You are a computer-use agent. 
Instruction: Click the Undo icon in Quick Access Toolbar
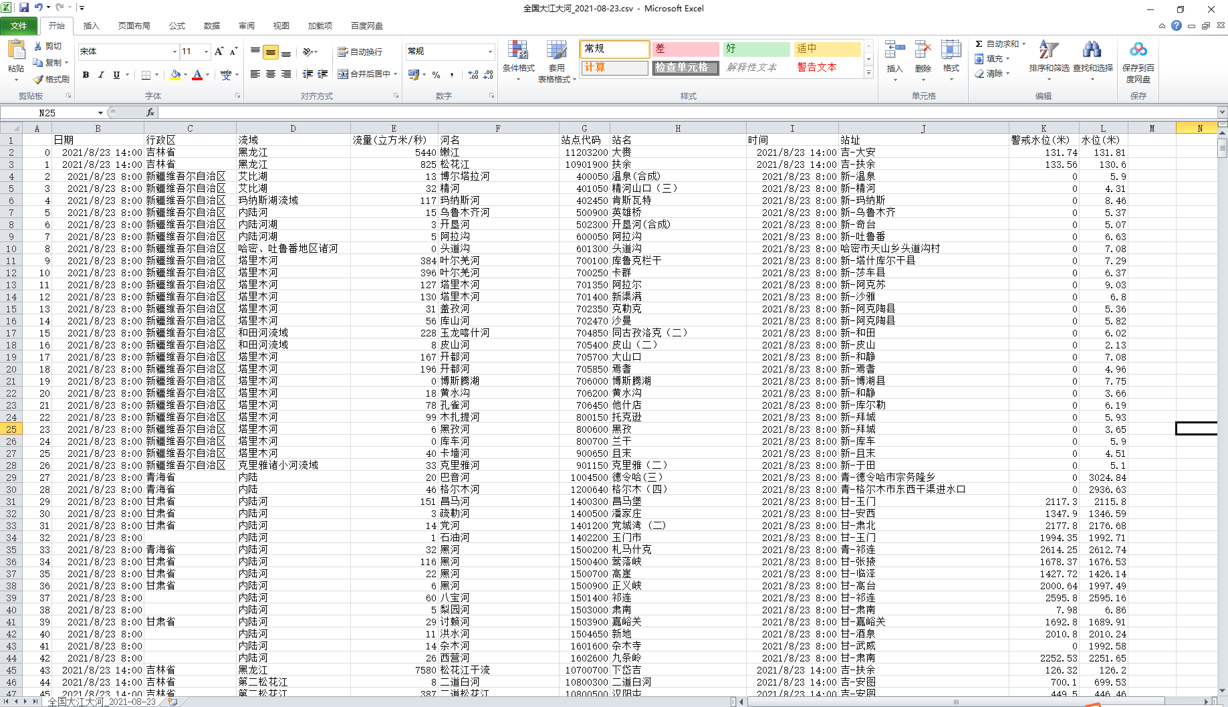click(x=39, y=7)
